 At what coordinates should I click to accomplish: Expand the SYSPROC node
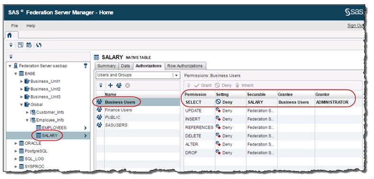click(16, 167)
